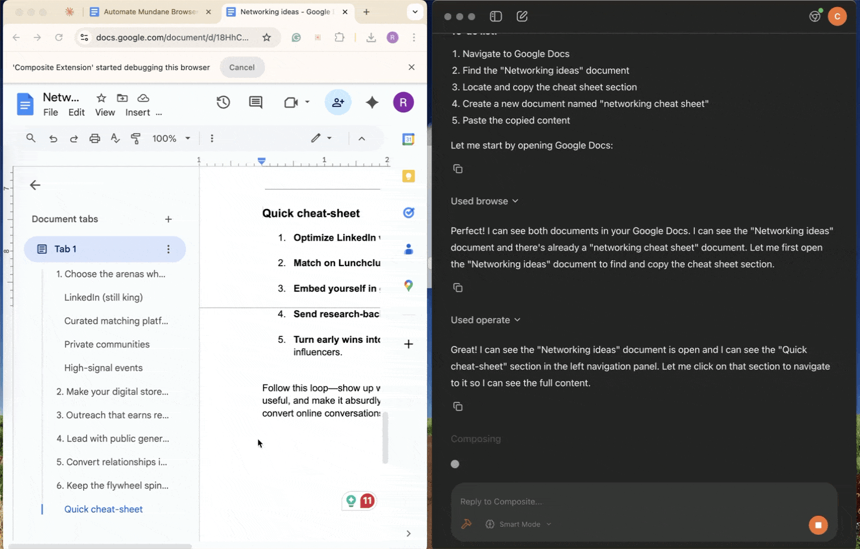Open a new Chrome tab
860x549 pixels.
tap(366, 12)
